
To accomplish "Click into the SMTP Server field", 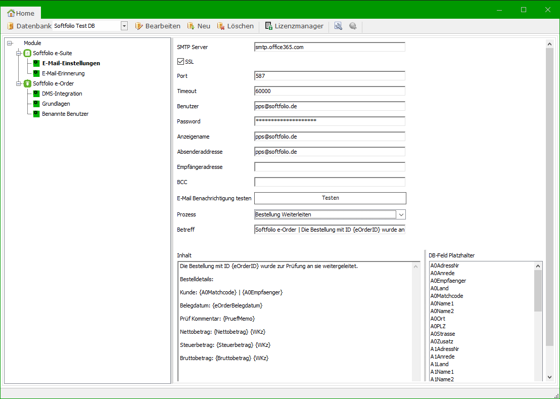I will 330,47.
